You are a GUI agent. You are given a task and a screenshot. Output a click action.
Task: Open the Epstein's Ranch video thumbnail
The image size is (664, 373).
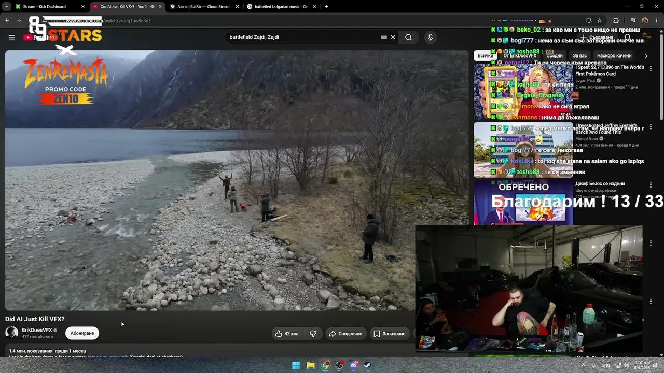tap(523, 150)
